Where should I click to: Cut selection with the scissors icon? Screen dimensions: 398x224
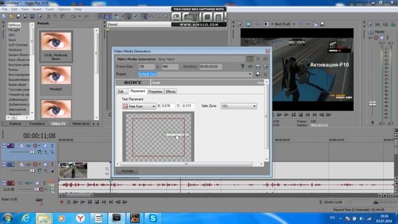tap(49, 17)
